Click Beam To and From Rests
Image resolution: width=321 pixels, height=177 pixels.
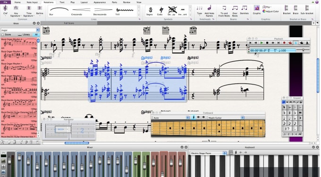coord(224,11)
